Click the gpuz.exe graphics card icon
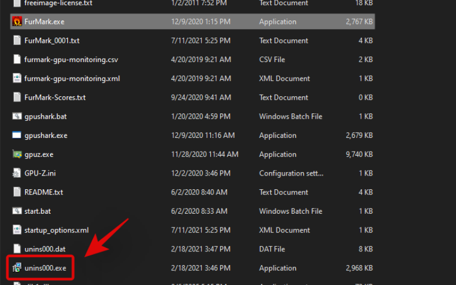The image size is (456, 285). click(x=17, y=154)
